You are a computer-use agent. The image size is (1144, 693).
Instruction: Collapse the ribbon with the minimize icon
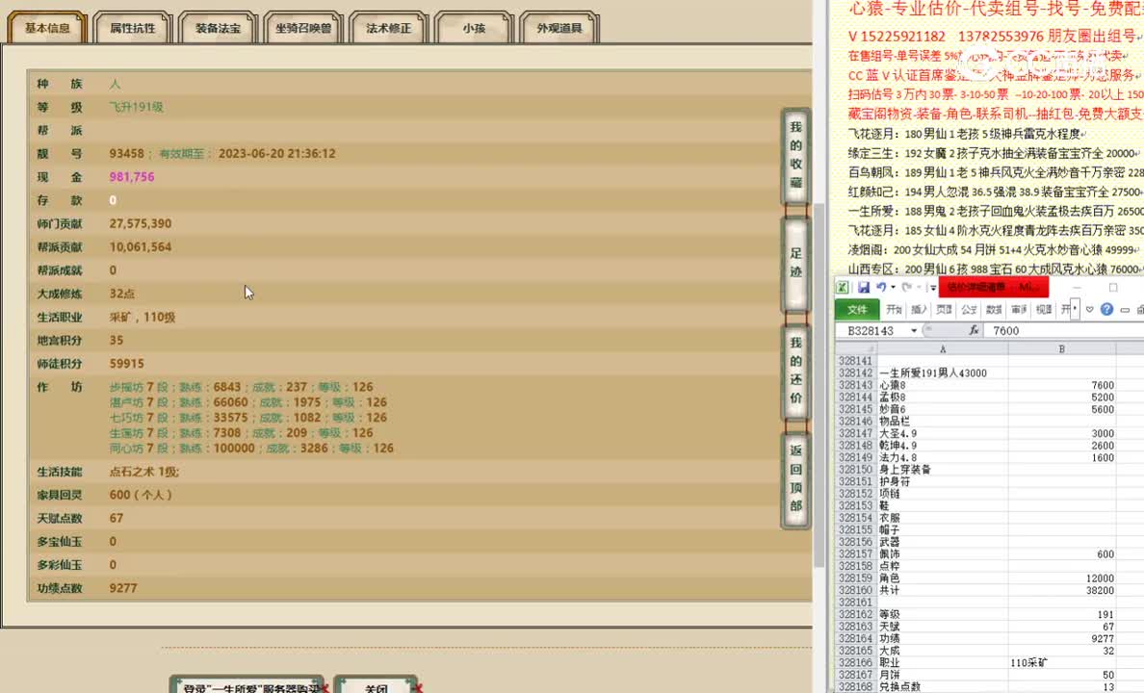coord(1124,310)
